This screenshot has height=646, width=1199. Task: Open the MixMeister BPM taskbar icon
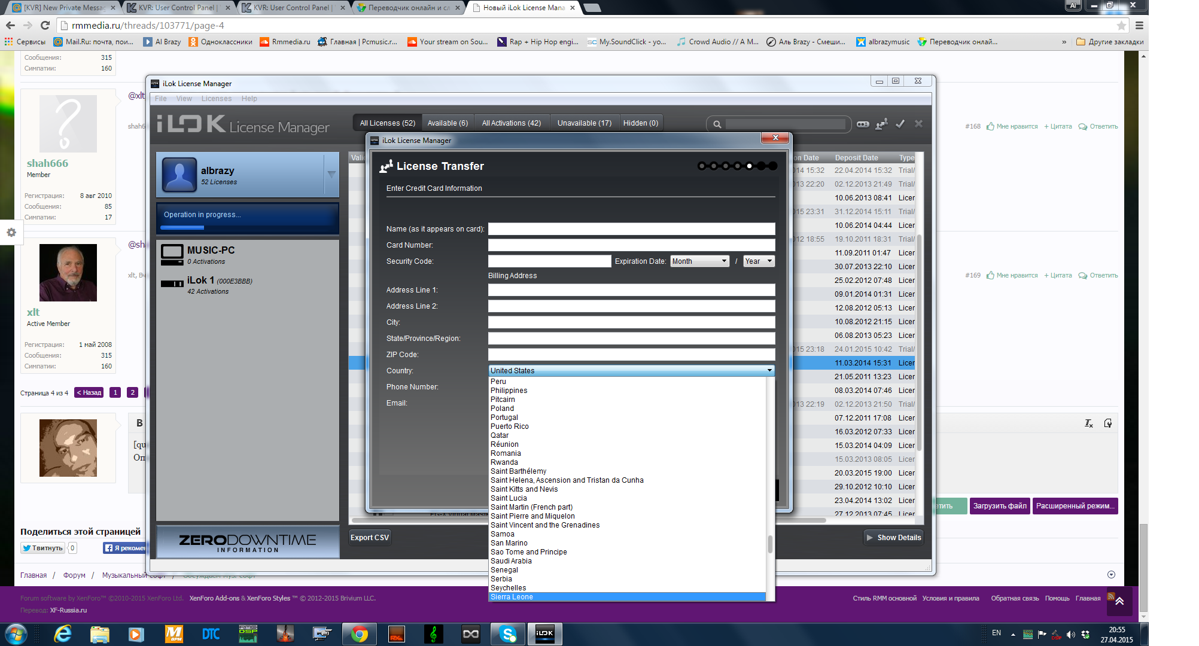174,633
